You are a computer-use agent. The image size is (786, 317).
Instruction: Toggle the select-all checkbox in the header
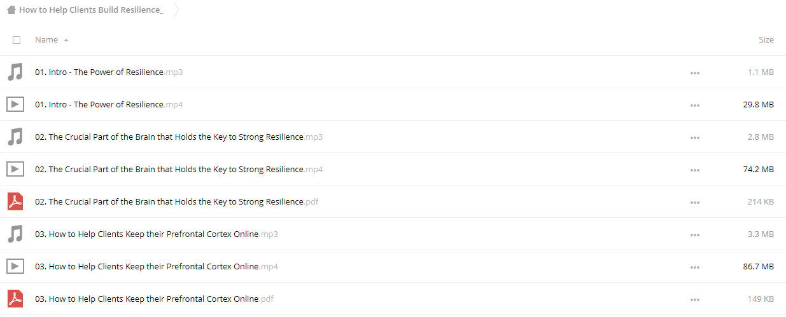17,40
